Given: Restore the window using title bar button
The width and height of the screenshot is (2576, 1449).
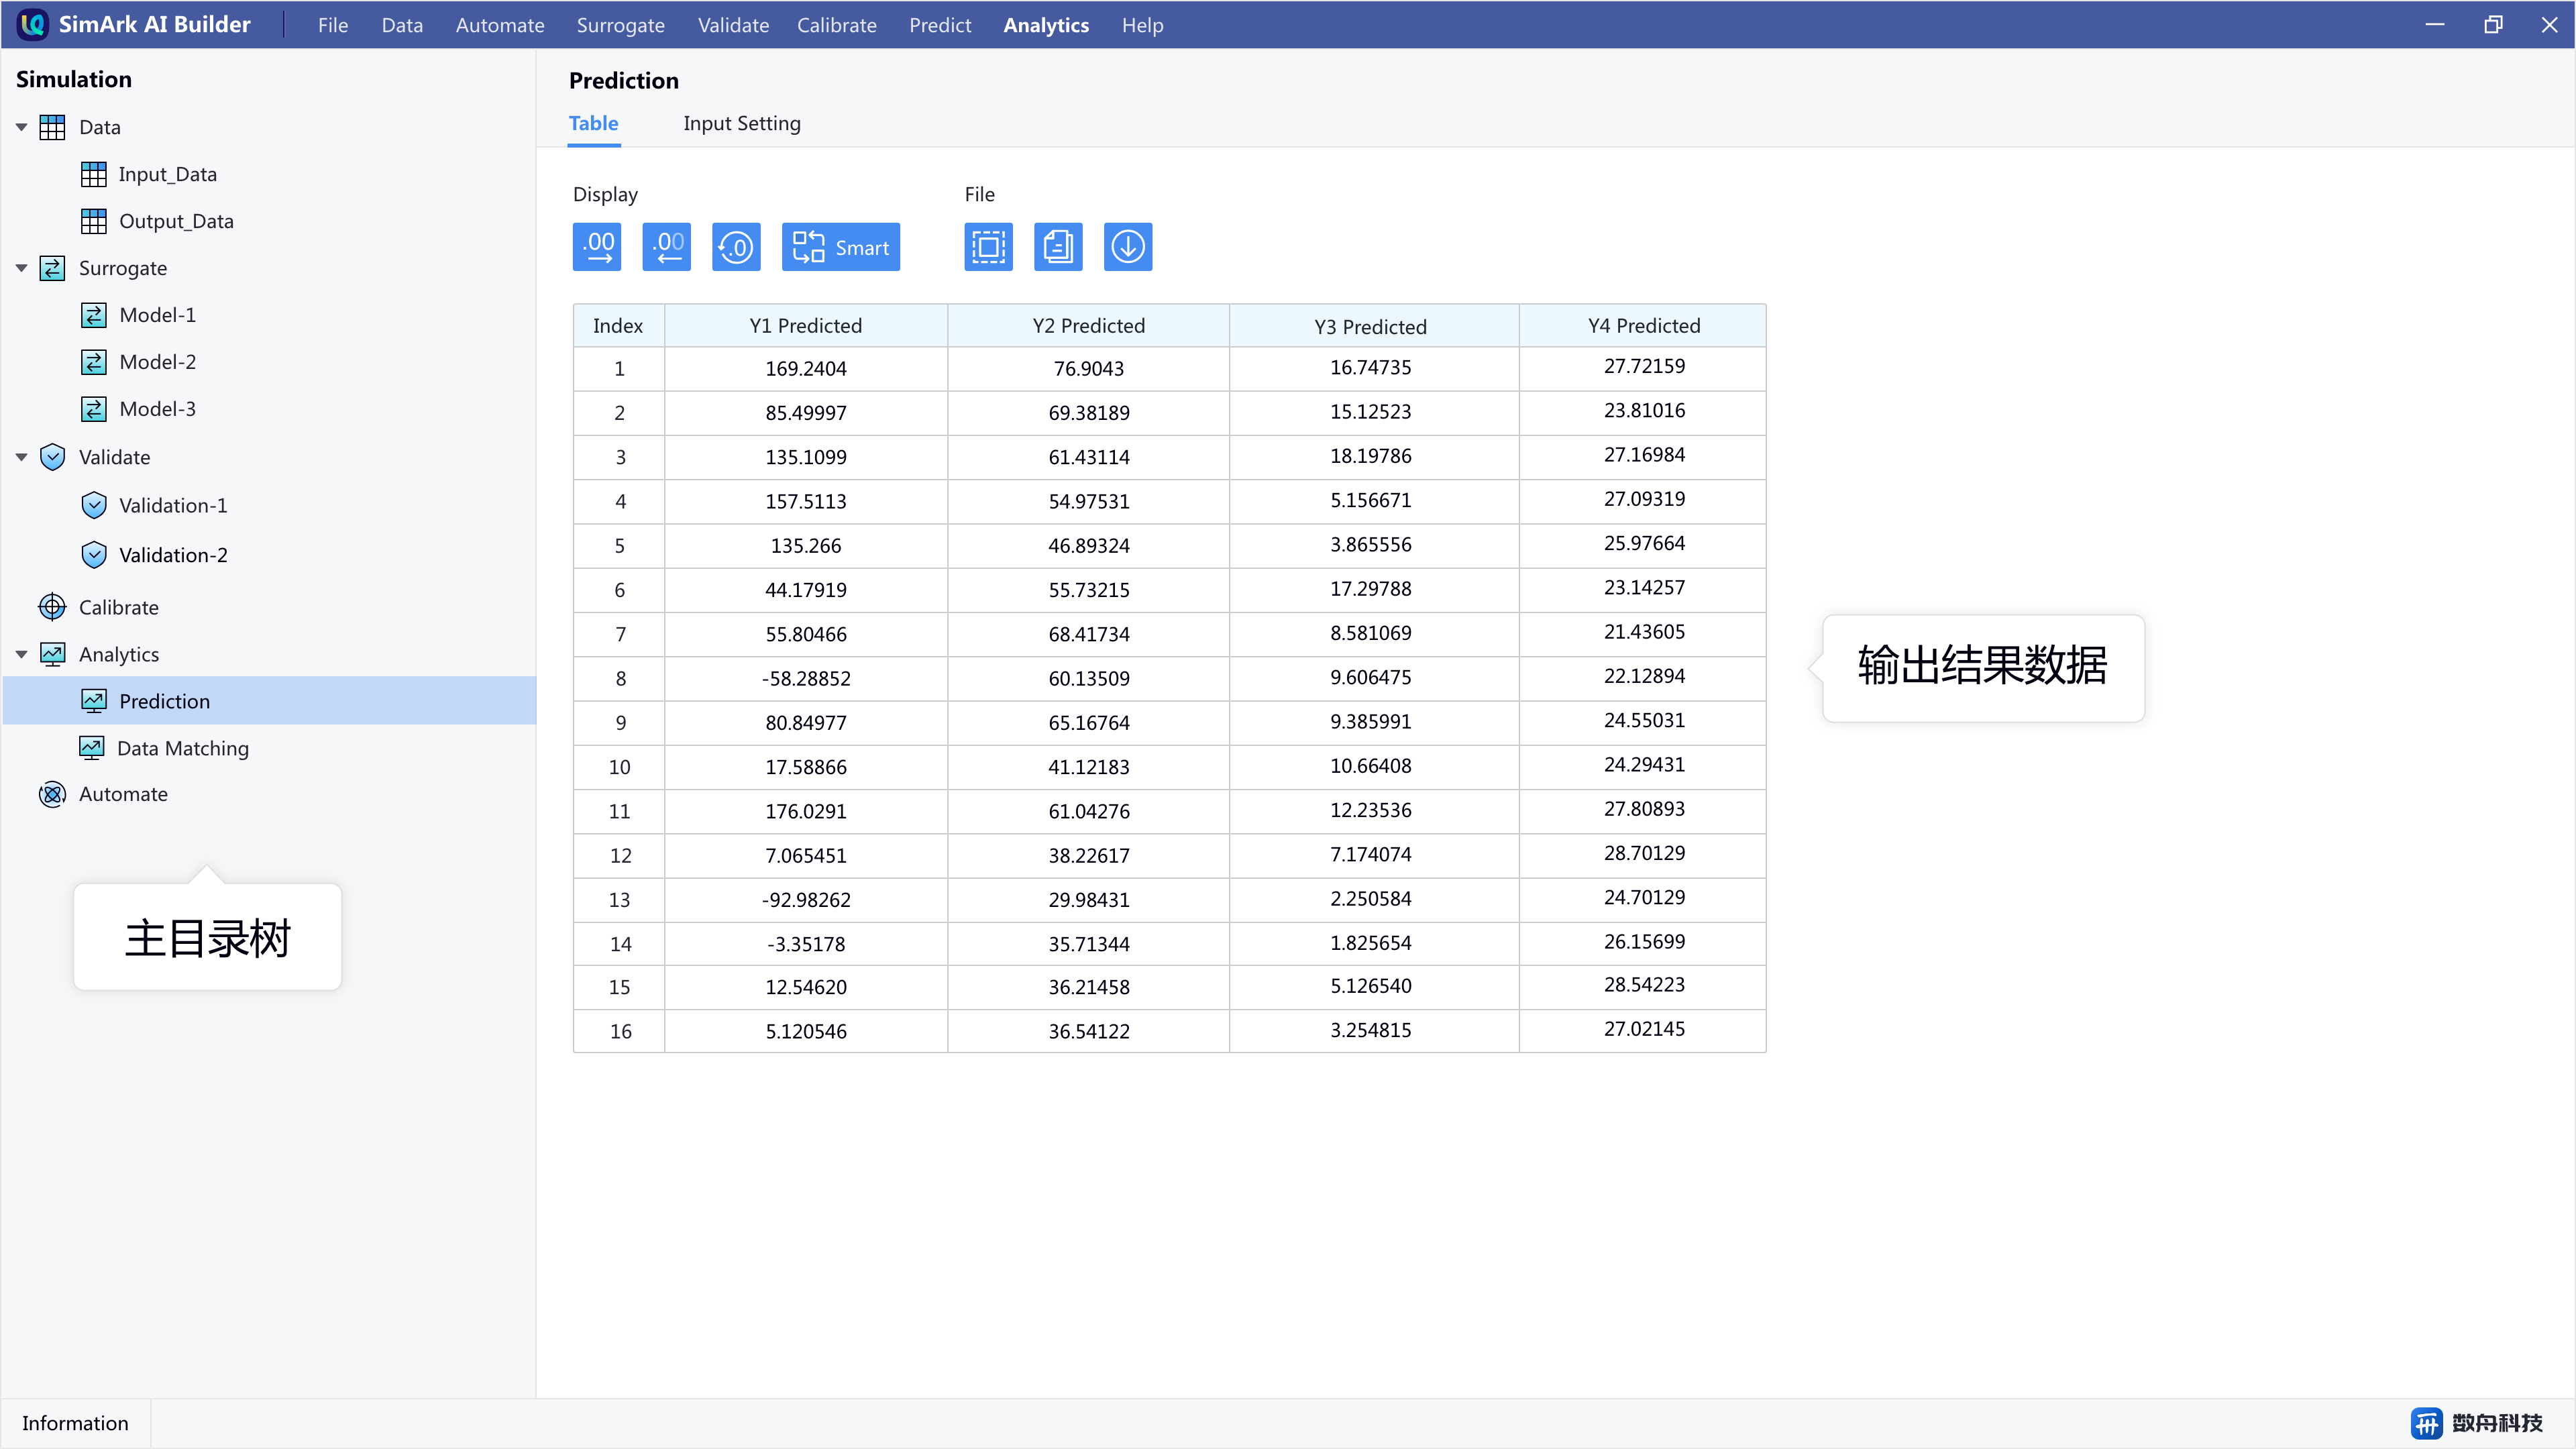Looking at the screenshot, I should [2493, 25].
